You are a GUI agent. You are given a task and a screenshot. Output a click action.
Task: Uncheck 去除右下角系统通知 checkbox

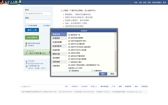pos(69,65)
